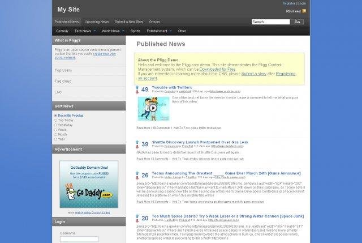Open the Submit a New Story tab
Image resolution: width=362 pixels, height=243 pixels.
point(129,22)
